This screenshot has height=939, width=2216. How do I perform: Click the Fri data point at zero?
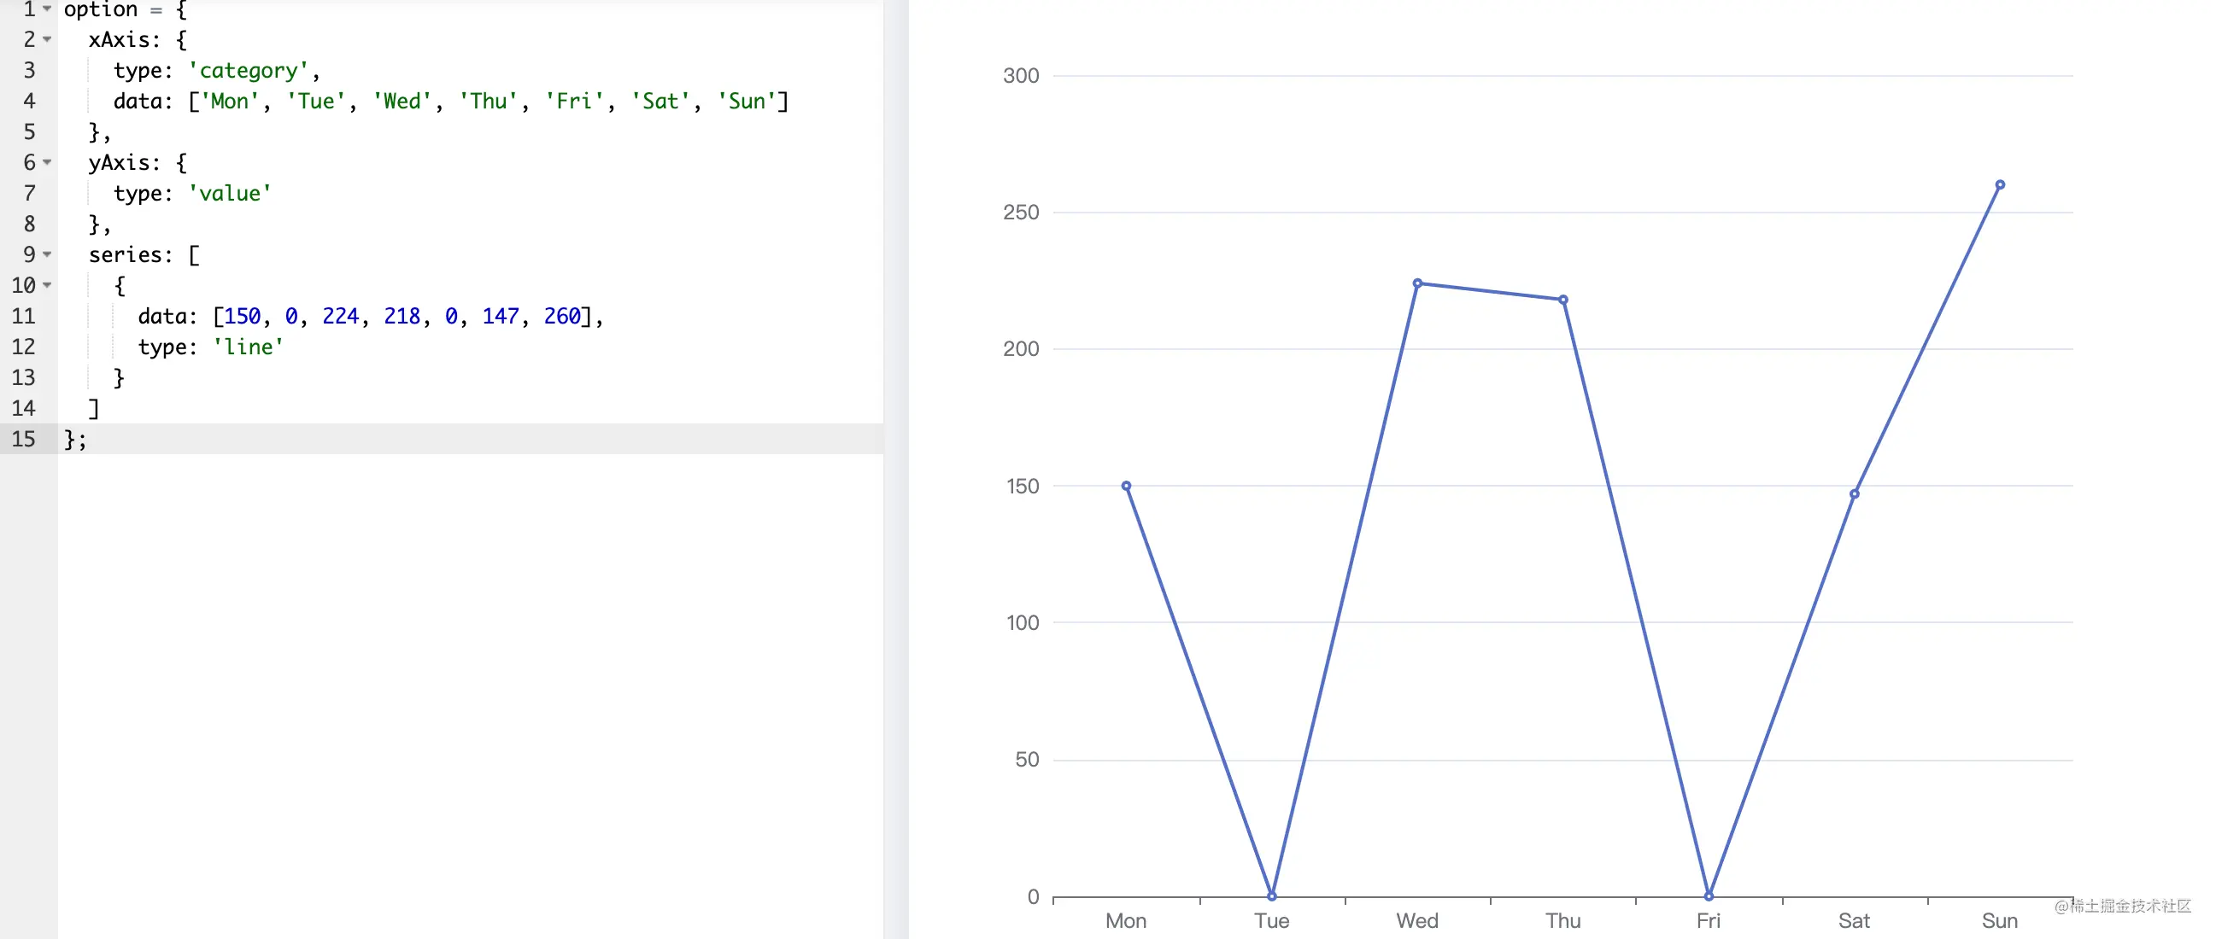click(1709, 896)
